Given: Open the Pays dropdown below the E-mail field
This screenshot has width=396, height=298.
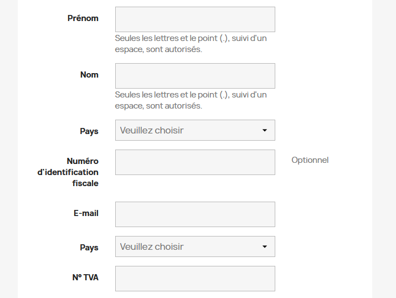Looking at the screenshot, I should [x=195, y=246].
